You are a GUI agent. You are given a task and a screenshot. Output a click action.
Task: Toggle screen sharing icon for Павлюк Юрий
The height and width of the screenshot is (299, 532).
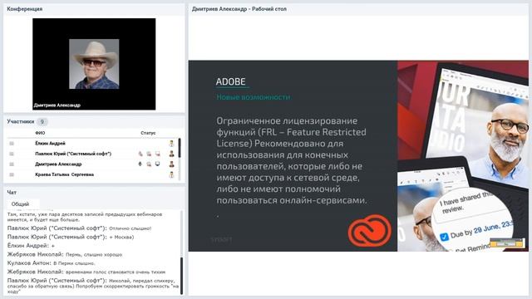pyautogui.click(x=157, y=154)
